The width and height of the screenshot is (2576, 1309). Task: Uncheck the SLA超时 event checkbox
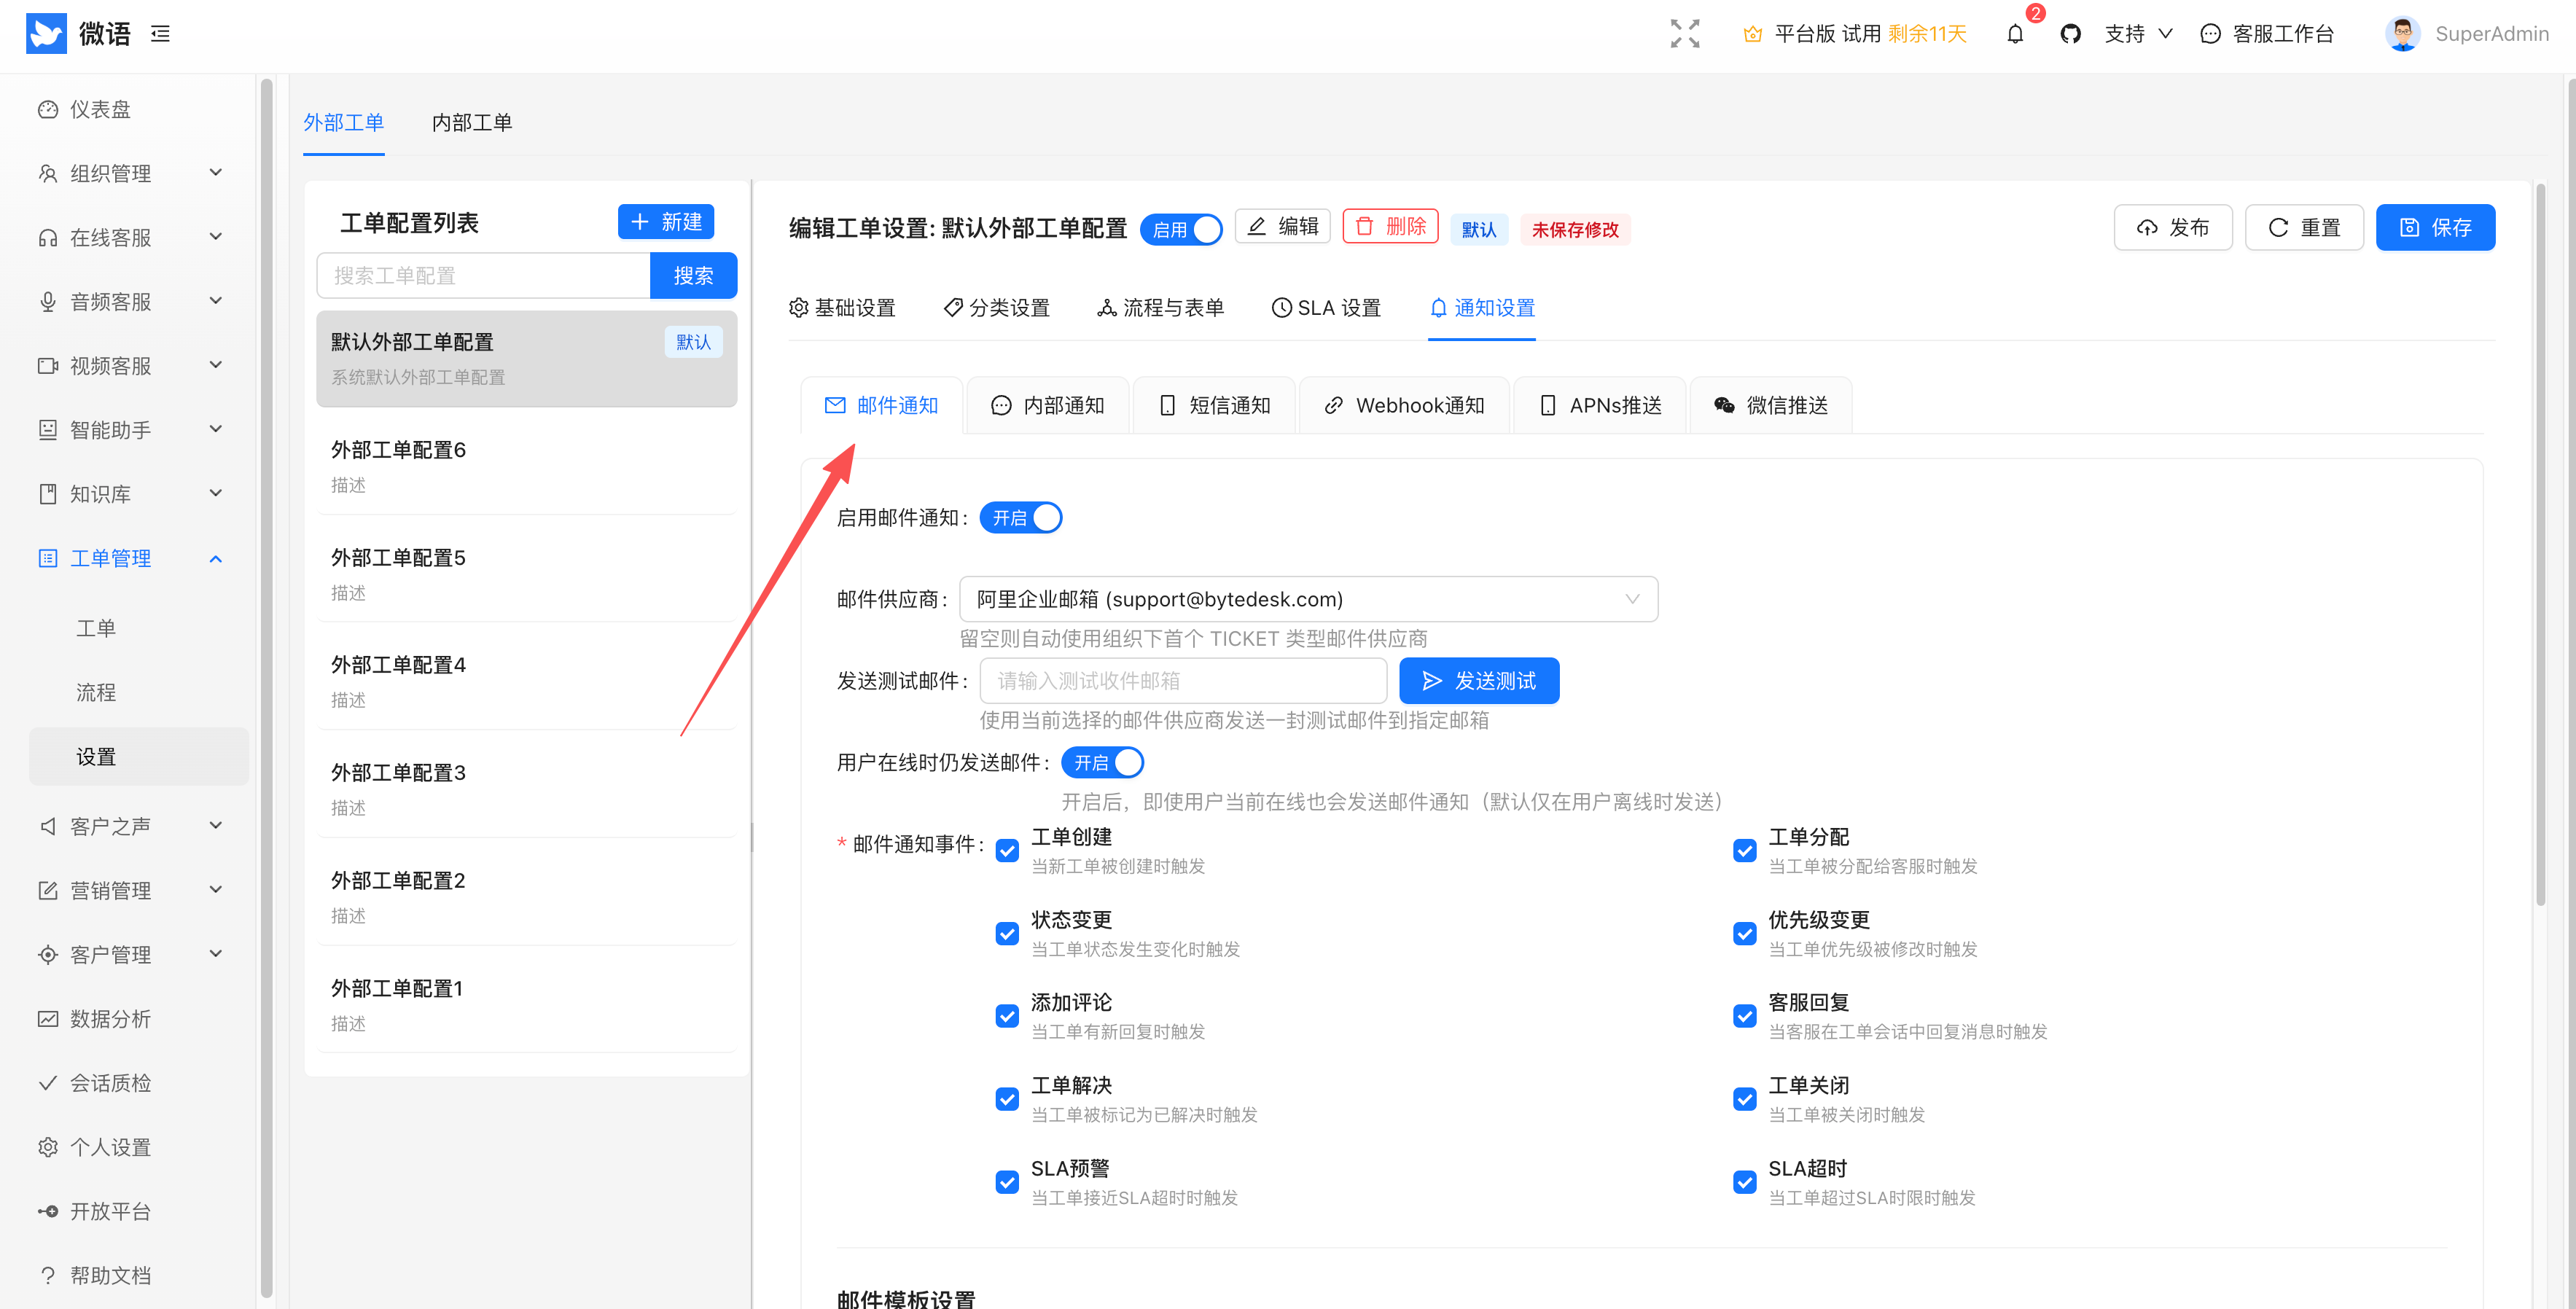pos(1744,1182)
